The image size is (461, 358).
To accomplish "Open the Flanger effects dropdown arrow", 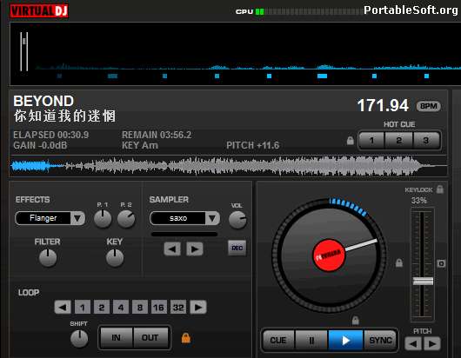I will coord(77,218).
